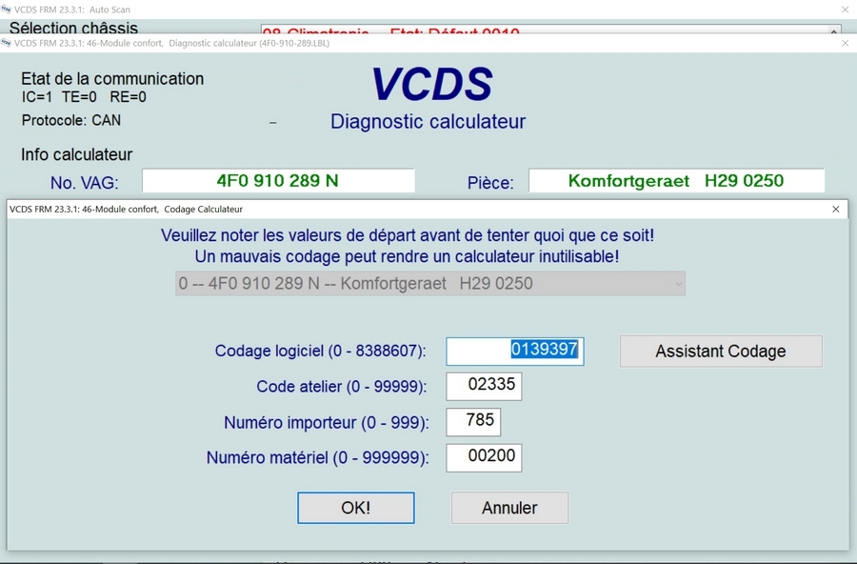857x564 pixels.
Task: Click the Auto Scan list scrollbar up arrow
Action: point(834,31)
